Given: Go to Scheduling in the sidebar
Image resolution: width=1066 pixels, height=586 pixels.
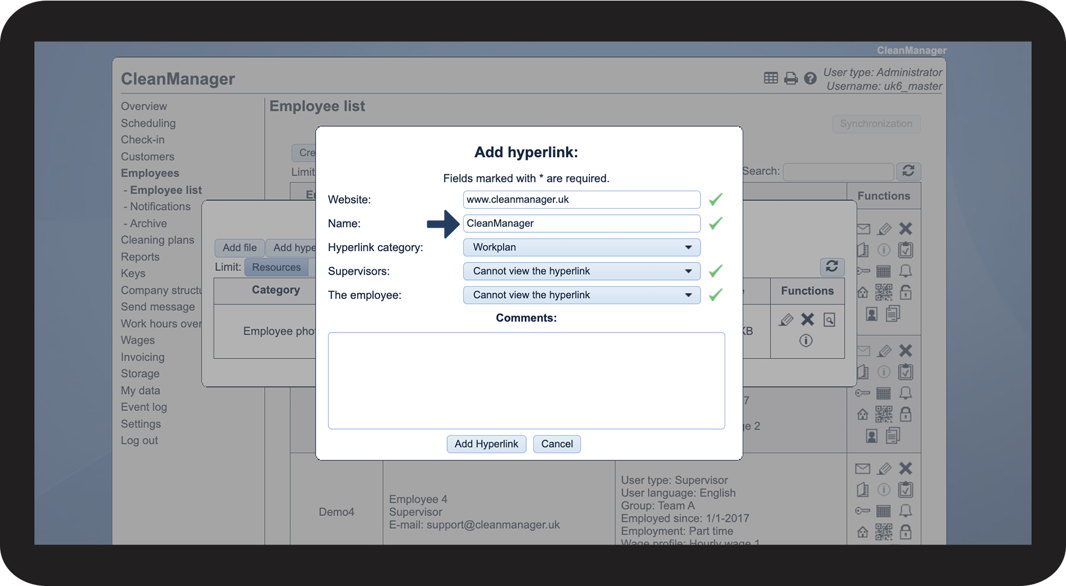Looking at the screenshot, I should (x=148, y=123).
